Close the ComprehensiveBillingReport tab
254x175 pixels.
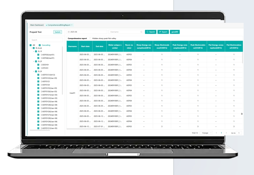[72, 25]
